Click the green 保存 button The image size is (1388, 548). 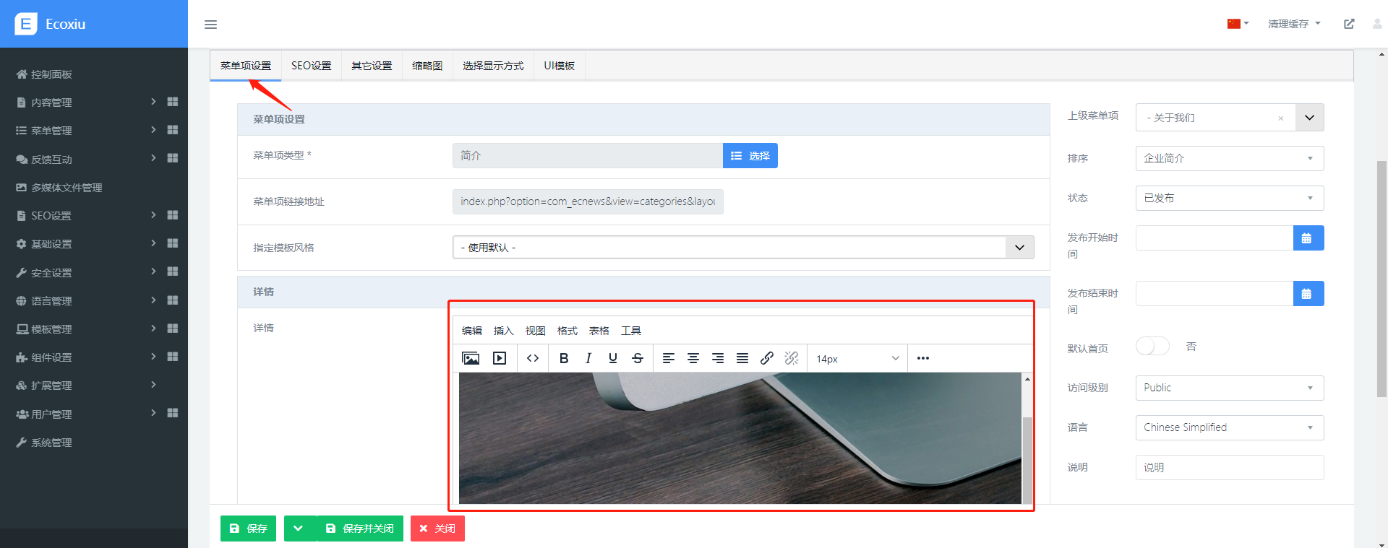[248, 529]
